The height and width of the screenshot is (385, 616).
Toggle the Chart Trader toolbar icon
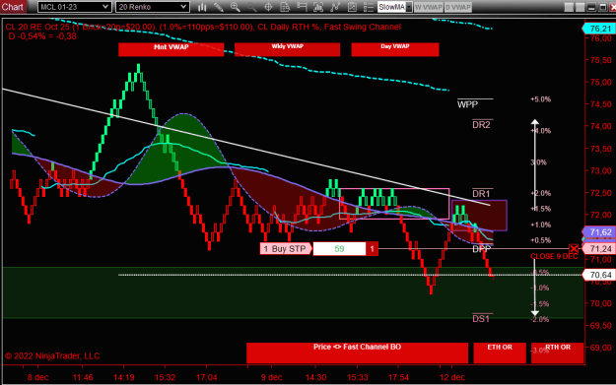[302, 7]
